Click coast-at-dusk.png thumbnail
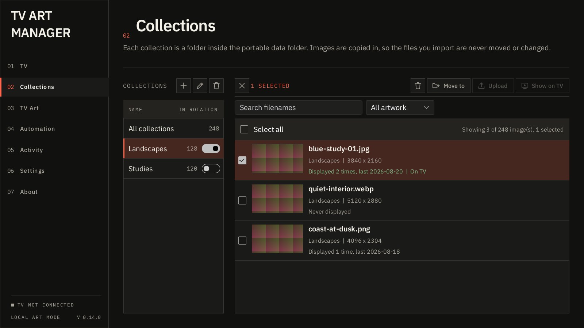This screenshot has width=584, height=328. click(x=277, y=239)
